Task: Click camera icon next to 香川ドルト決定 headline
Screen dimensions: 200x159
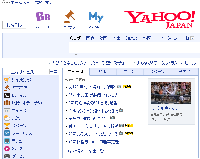Action: (122, 126)
